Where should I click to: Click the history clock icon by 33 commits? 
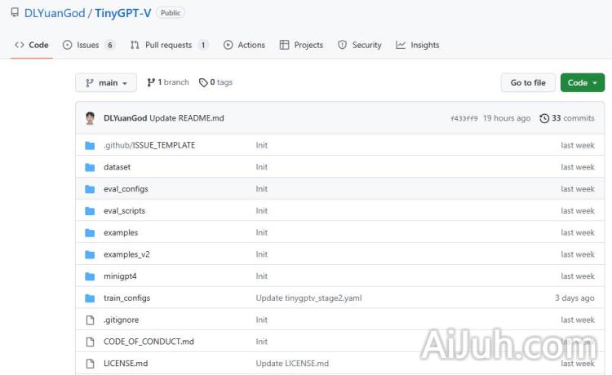tap(544, 118)
